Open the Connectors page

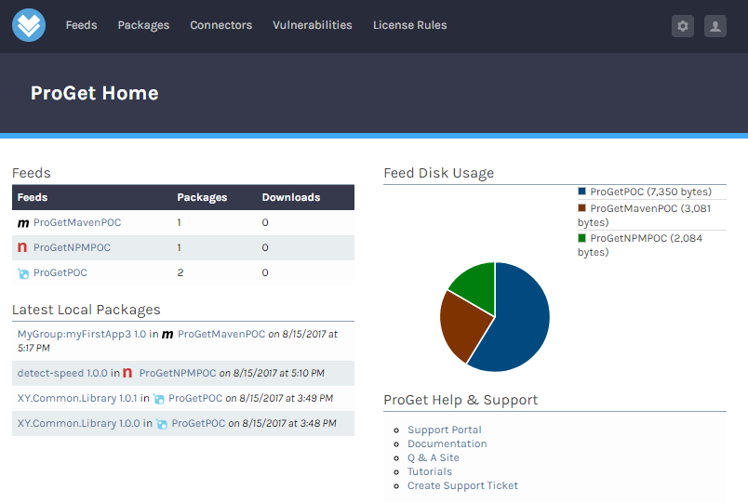tap(220, 25)
